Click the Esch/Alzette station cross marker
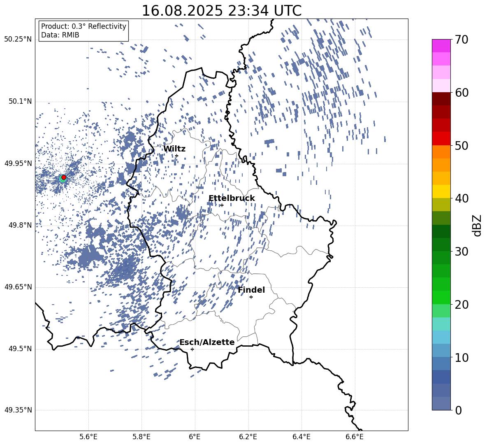Viewport: 487px width, 445px height. tap(192, 349)
